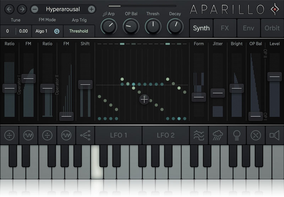Click the Operator I ratio divide icon

[9, 135]
